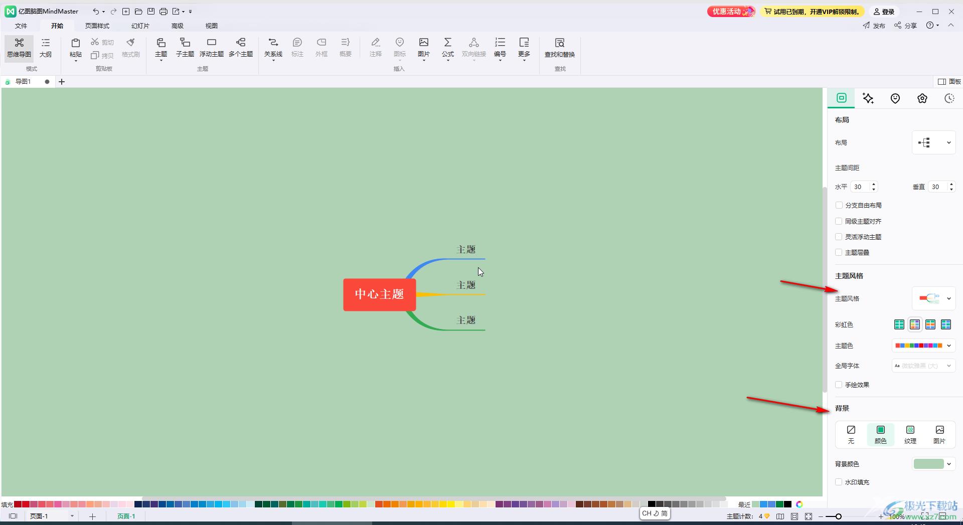Screen dimensions: 963x525
Task: Add Multiple Topics (多个主题)
Action: [x=241, y=48]
